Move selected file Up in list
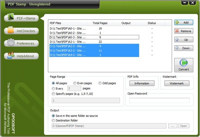200x137 pixels. 184,40
